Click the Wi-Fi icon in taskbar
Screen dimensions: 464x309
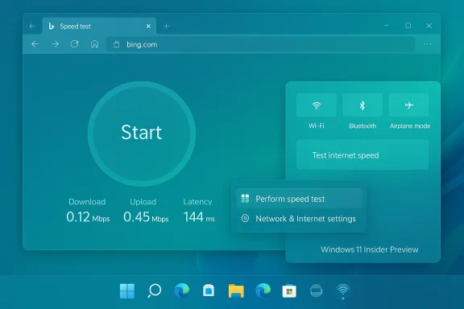coord(343,291)
